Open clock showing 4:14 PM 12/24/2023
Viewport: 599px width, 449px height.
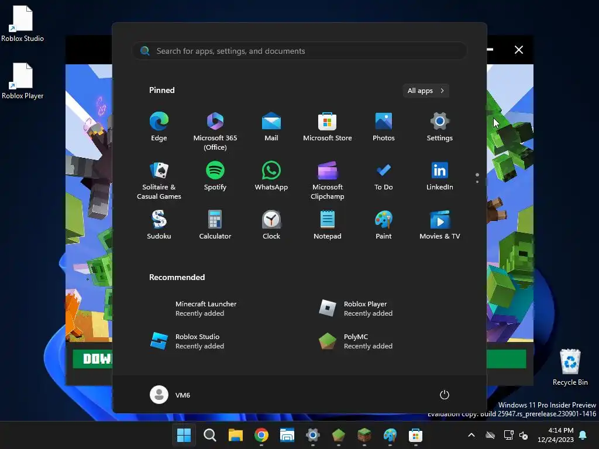tap(556, 435)
